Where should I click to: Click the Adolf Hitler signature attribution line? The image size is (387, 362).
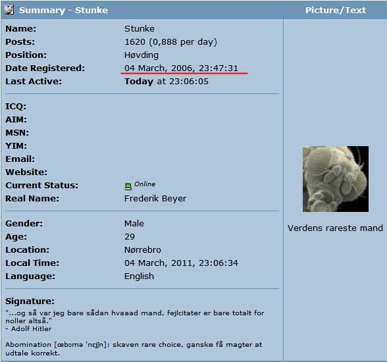[x=28, y=328]
